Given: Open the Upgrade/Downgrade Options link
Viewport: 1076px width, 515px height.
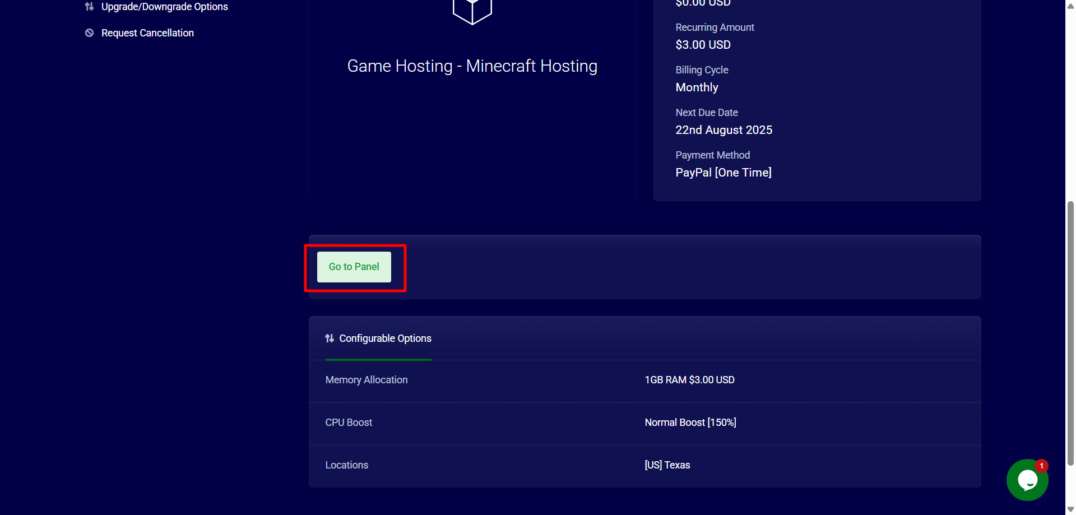Looking at the screenshot, I should (164, 7).
